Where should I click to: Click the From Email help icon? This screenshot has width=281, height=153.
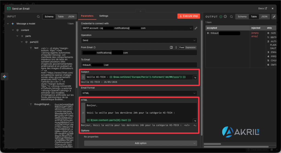pyautogui.click(x=94, y=47)
